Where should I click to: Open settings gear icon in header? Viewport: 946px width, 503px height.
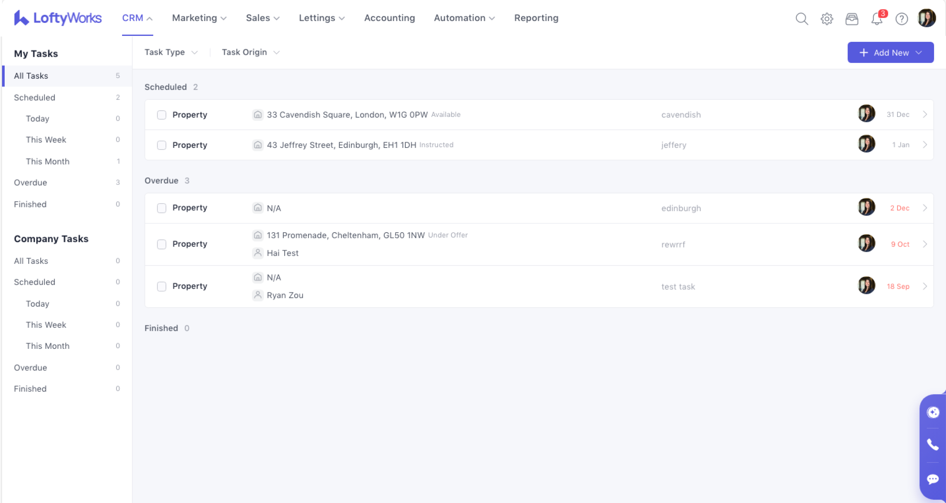tap(827, 18)
